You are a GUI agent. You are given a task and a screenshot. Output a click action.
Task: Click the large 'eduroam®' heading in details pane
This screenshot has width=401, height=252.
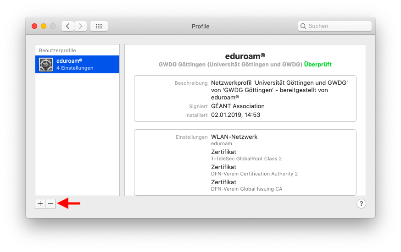[x=245, y=56]
